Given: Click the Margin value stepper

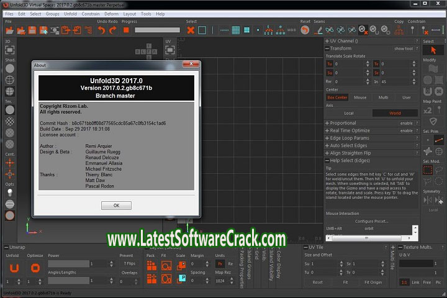Looking at the screenshot, I should (207, 264).
